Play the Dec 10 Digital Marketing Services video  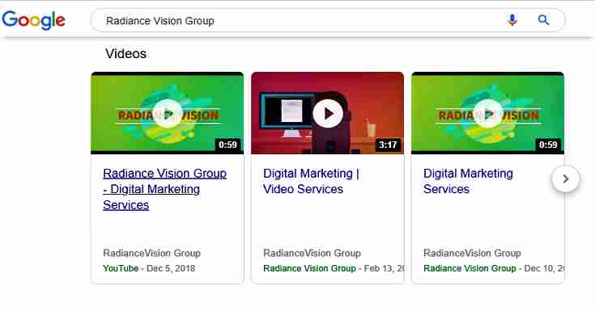(488, 113)
